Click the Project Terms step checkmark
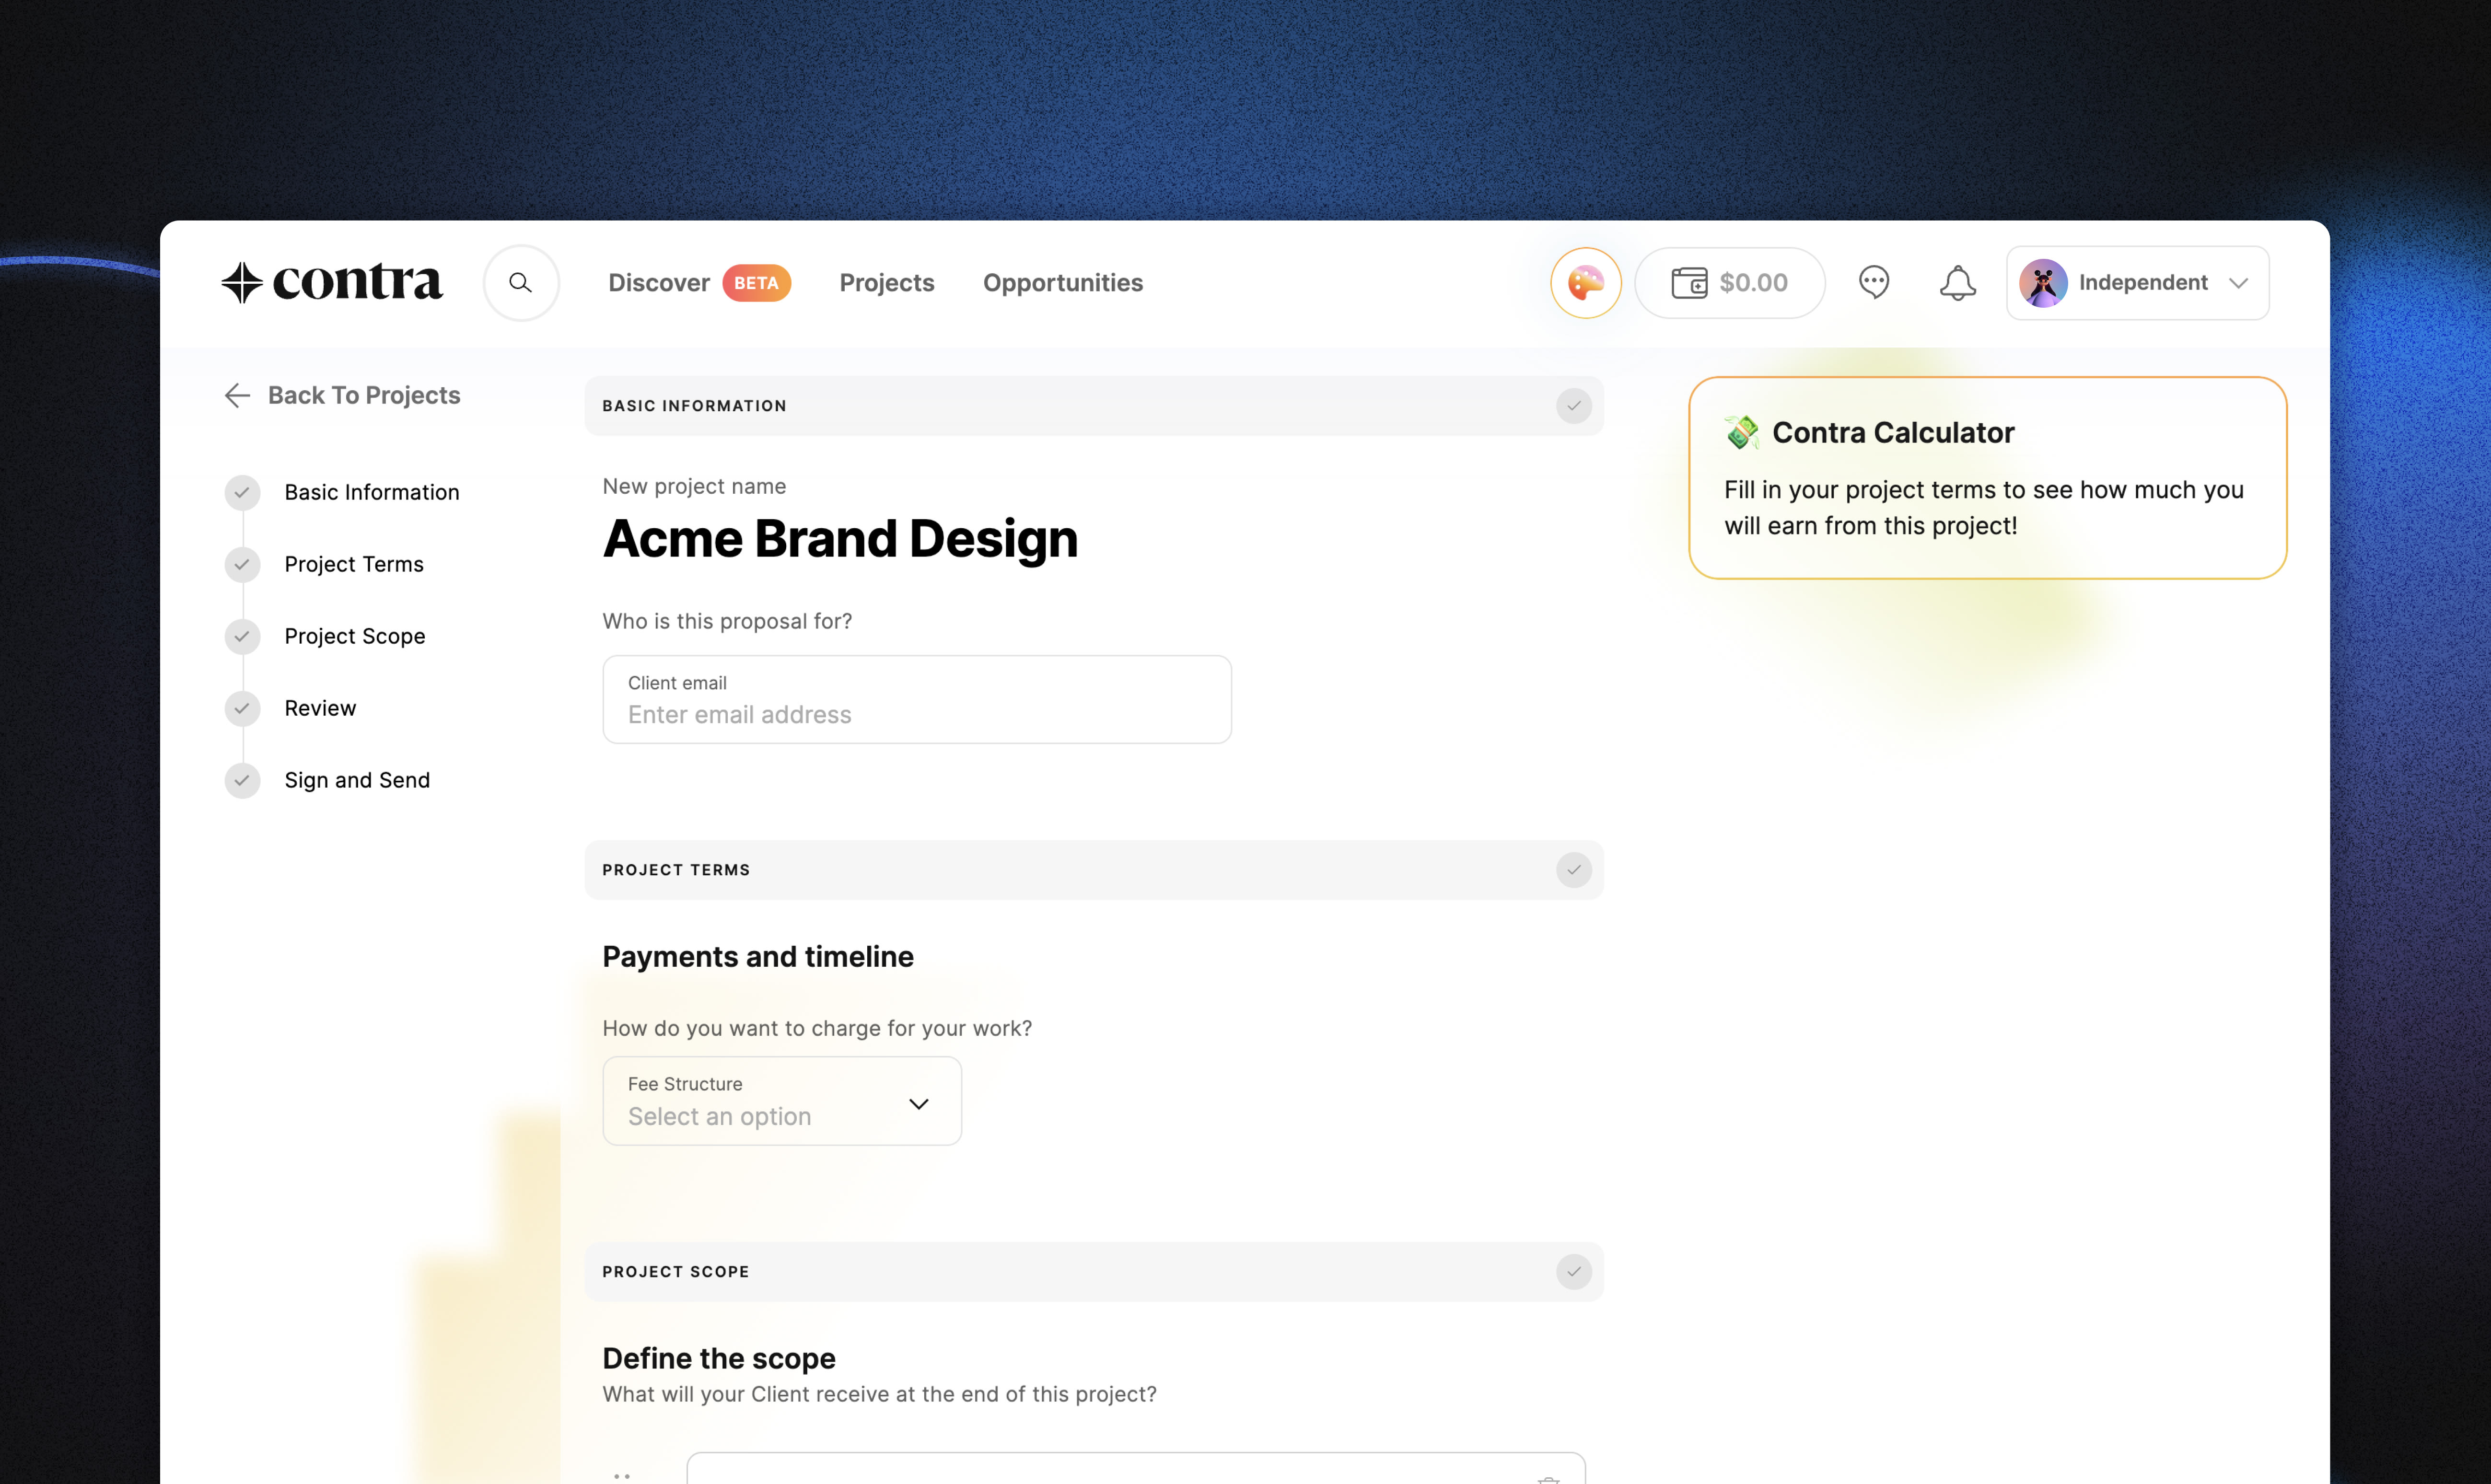Screen dimensions: 2491x1484 tap(242, 564)
